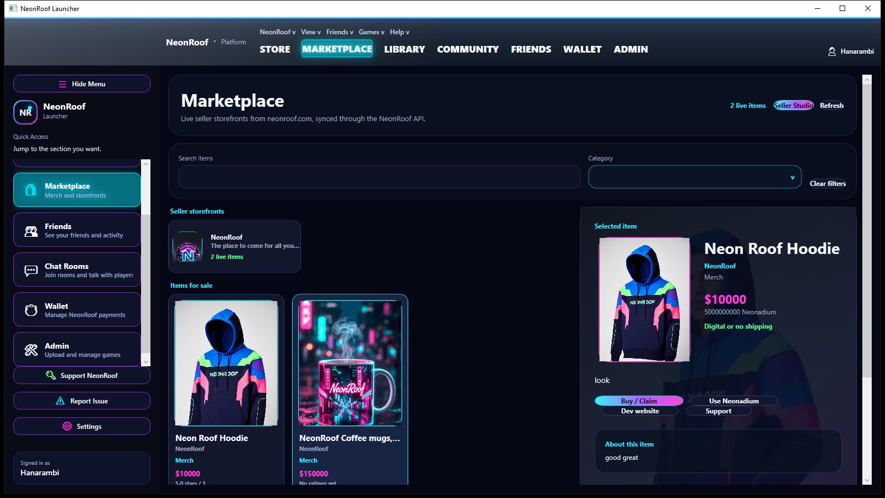885x498 pixels.
Task: Click the Support button for selected item
Action: [719, 411]
